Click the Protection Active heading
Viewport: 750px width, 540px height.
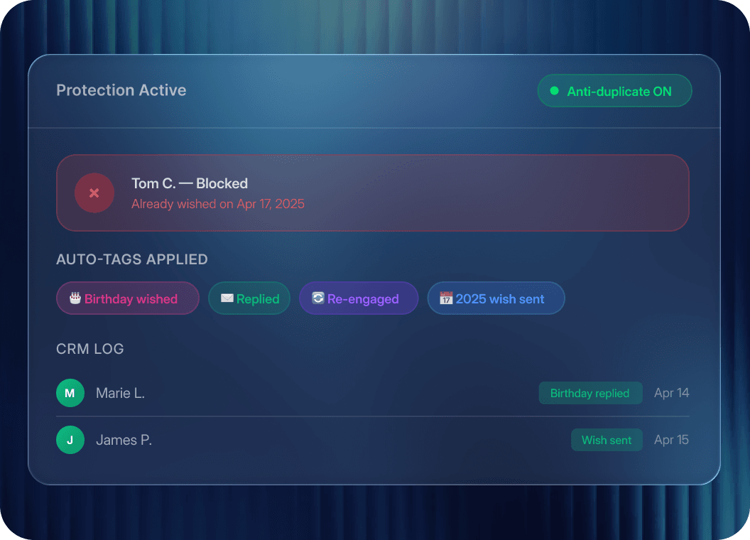coord(121,90)
